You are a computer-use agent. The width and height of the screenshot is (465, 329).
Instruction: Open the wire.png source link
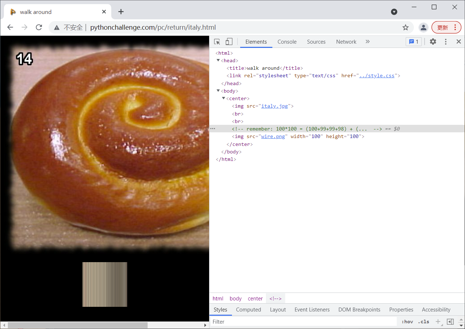273,137
